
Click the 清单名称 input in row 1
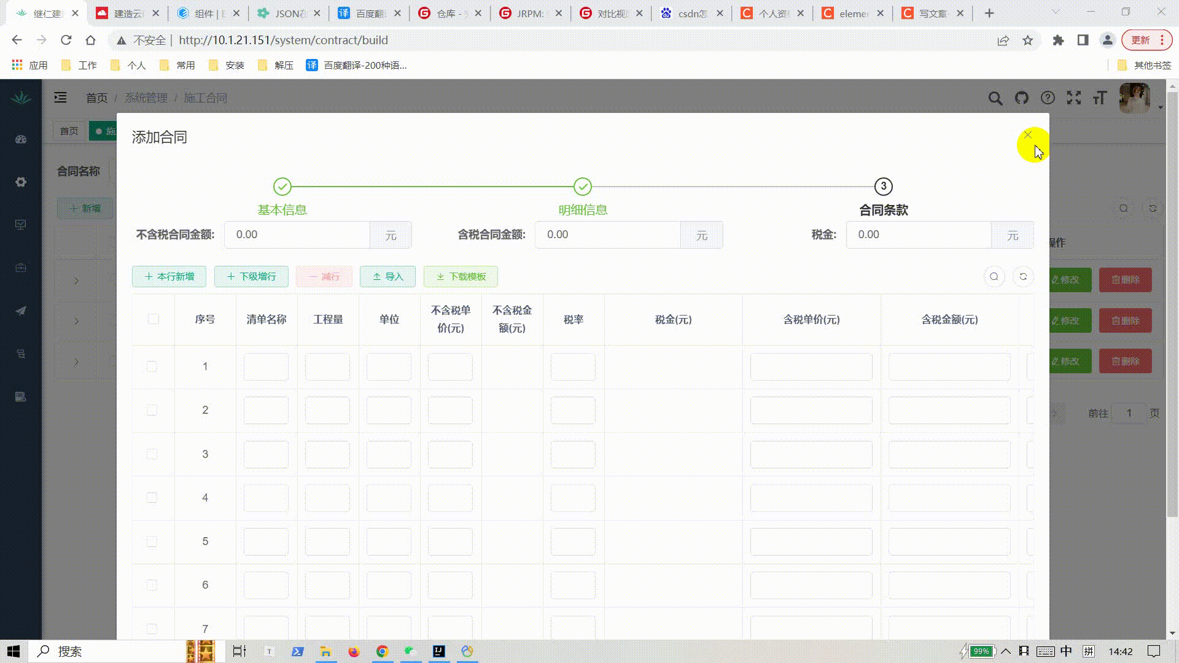[x=266, y=367]
